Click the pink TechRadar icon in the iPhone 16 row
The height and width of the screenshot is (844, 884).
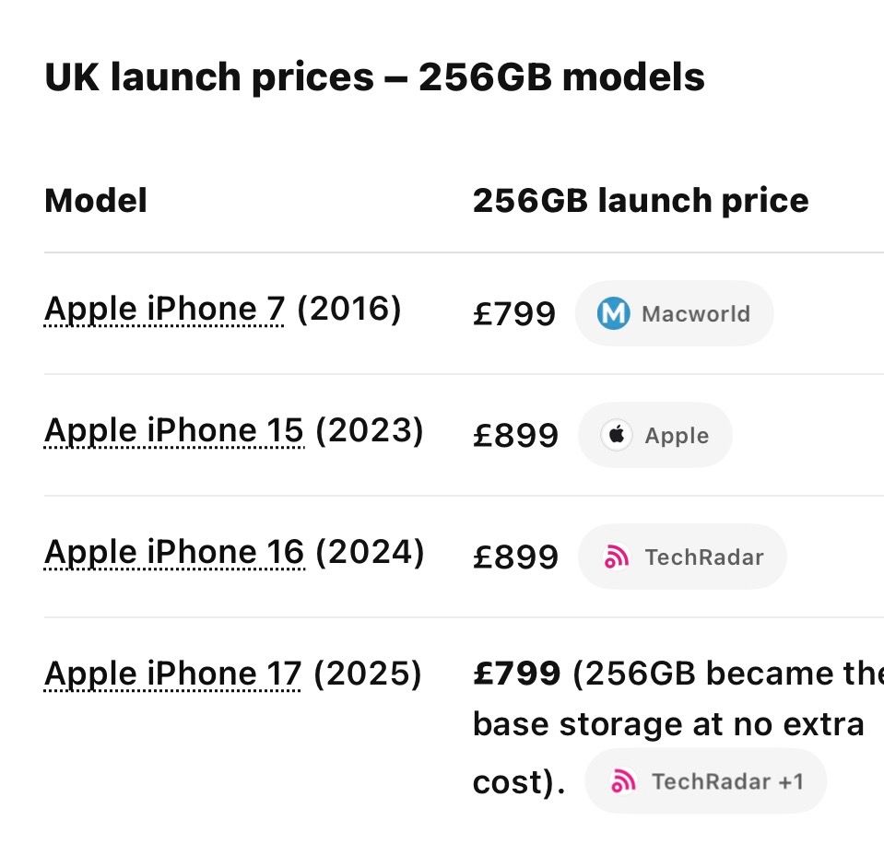616,557
